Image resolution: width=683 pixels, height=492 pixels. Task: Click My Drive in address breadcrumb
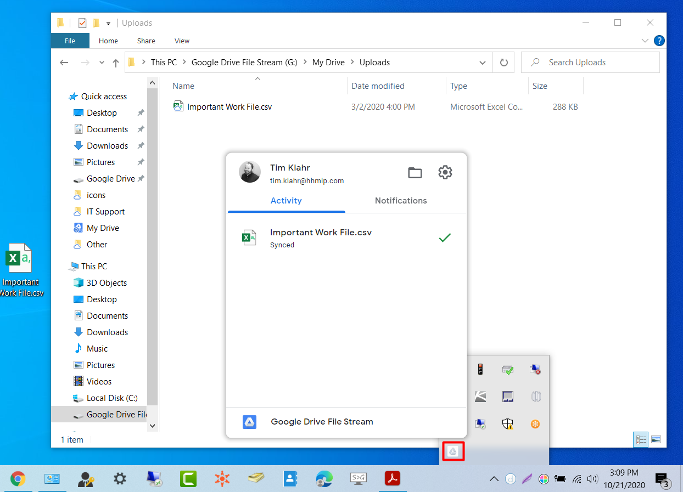pos(328,63)
